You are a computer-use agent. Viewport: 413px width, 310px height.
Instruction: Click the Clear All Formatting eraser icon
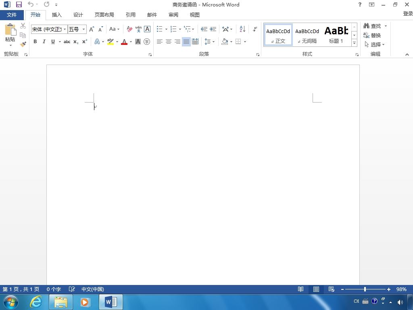click(x=129, y=29)
